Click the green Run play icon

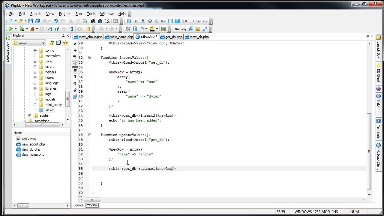pos(10,29)
